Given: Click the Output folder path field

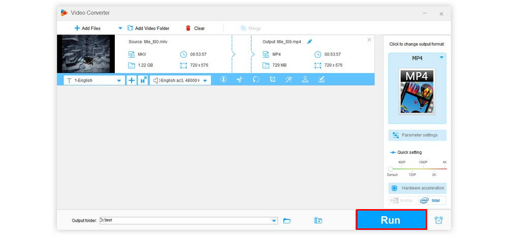Looking at the screenshot, I should pyautogui.click(x=188, y=220).
